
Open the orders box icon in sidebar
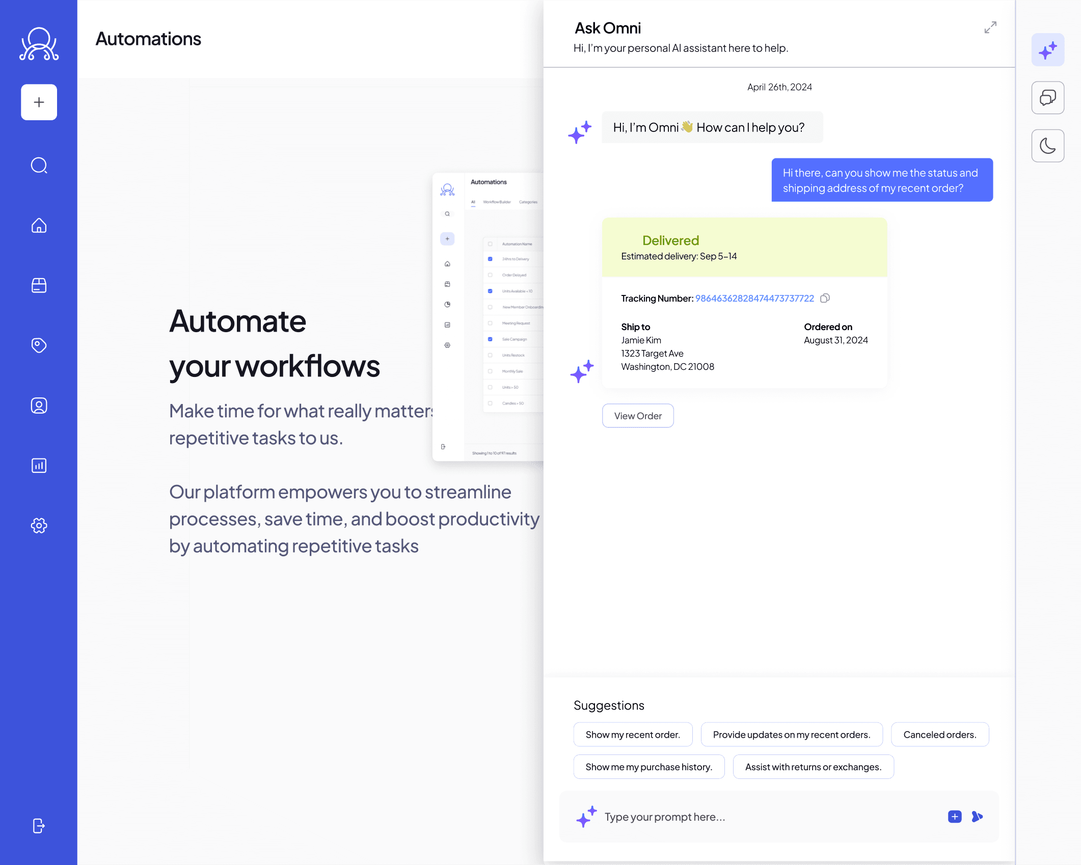coord(39,285)
